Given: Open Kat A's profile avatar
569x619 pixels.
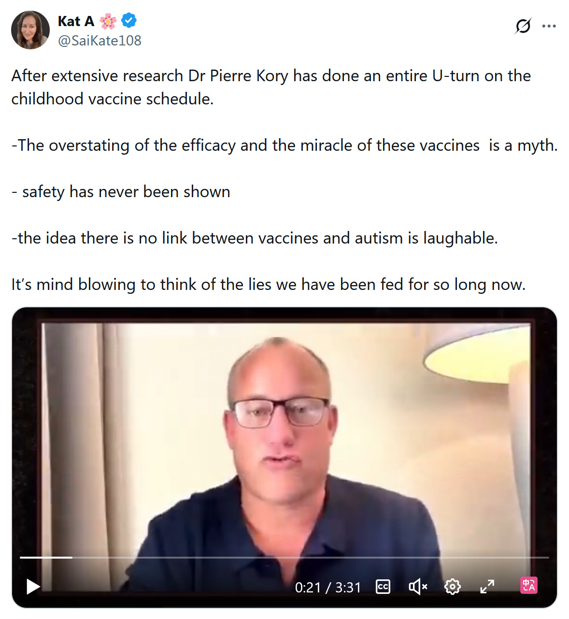Looking at the screenshot, I should [x=30, y=30].
